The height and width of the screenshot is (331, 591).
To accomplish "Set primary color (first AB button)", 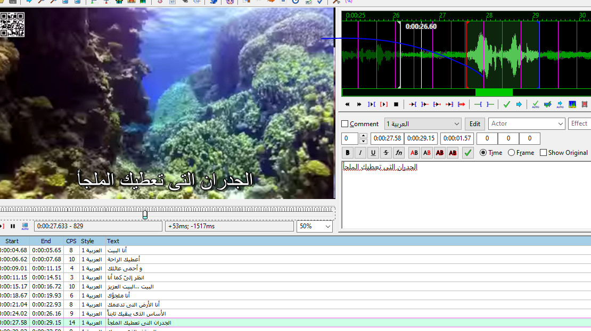I will click(x=414, y=153).
